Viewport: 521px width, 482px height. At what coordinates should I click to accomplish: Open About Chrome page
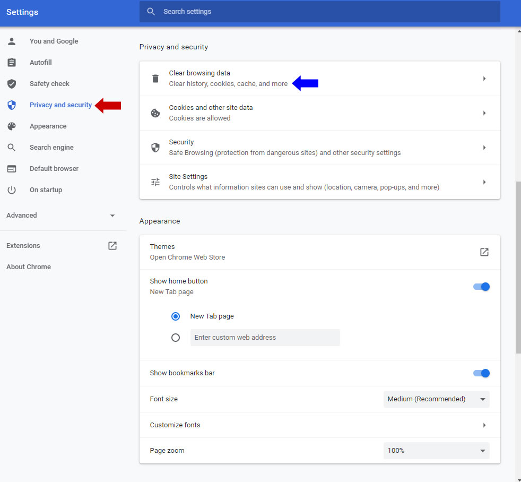[29, 267]
